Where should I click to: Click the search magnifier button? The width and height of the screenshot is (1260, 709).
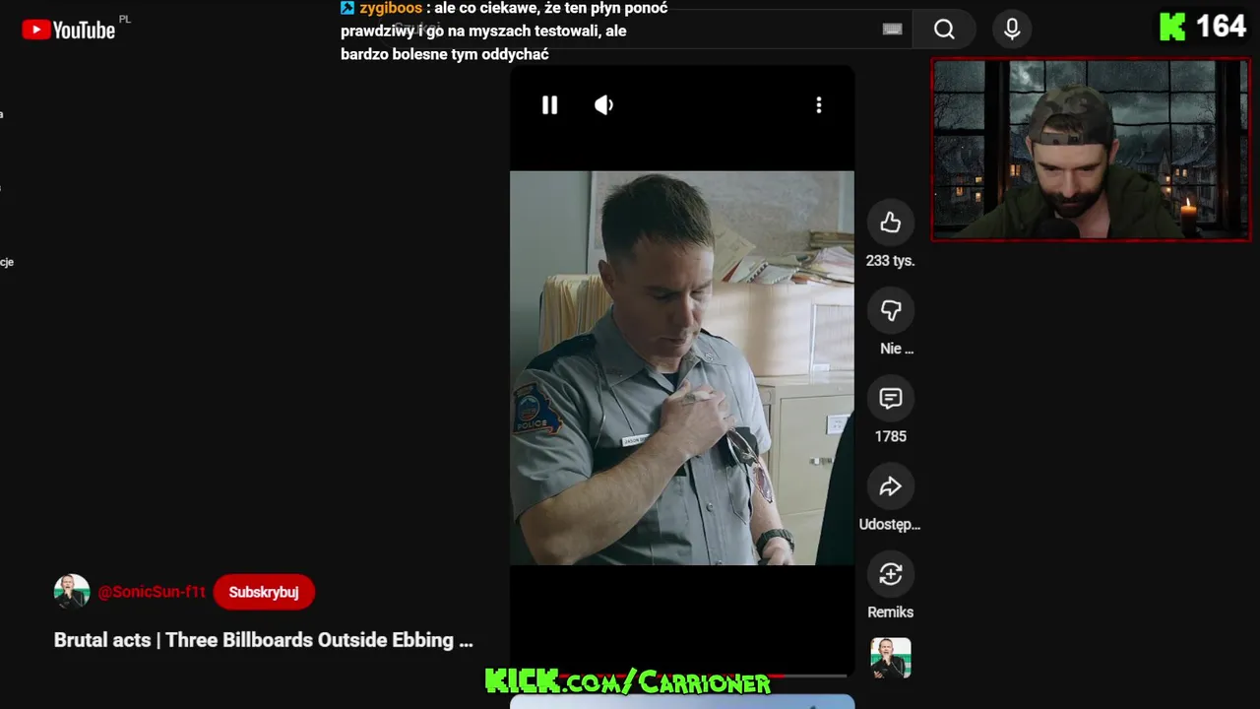click(944, 30)
